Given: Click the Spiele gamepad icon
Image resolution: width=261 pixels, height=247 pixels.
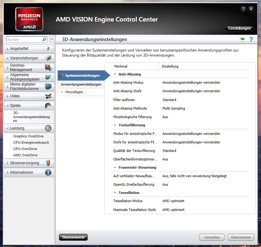Looking at the screenshot, I should (48, 105).
